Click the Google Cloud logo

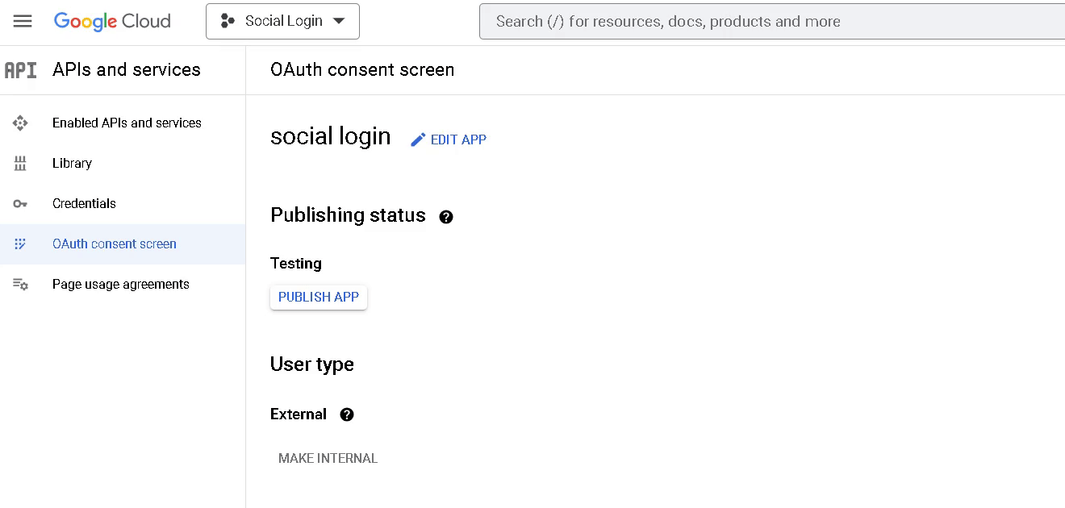point(112,21)
